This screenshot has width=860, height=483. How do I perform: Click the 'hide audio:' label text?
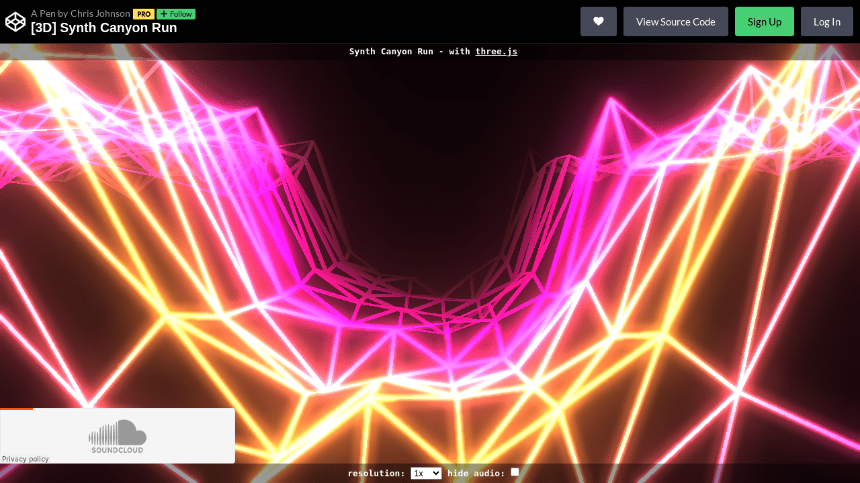[x=476, y=474]
